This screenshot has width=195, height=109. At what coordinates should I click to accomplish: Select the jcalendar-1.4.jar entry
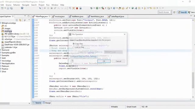[x=11, y=47]
